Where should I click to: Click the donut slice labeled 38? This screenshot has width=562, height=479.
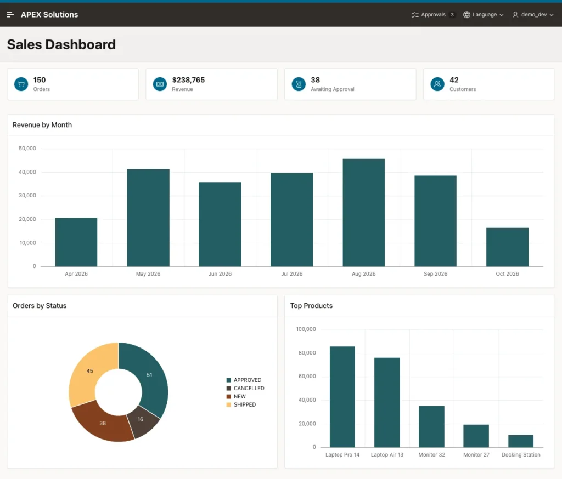[x=103, y=423]
